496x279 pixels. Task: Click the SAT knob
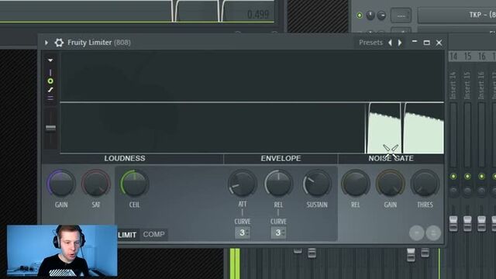[96, 183]
